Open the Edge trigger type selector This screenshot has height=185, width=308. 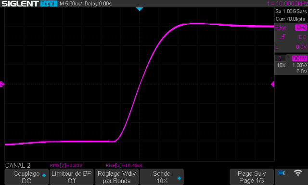click(281, 28)
